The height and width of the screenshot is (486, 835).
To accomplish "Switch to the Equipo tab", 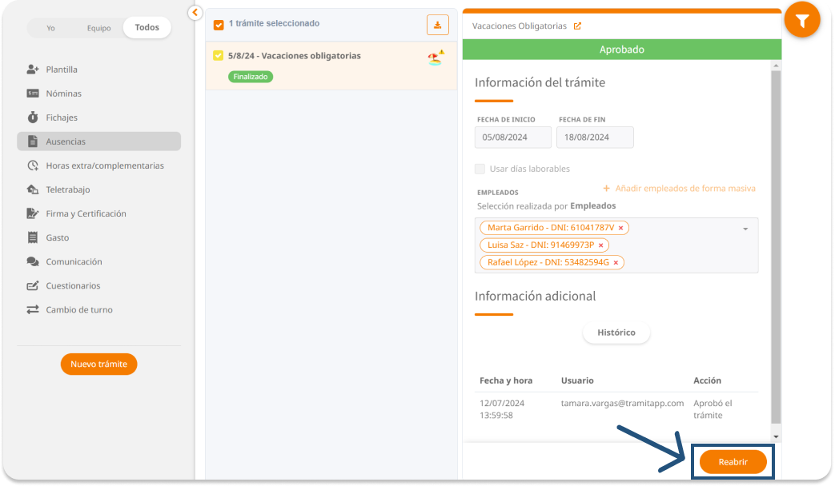I will click(x=99, y=28).
